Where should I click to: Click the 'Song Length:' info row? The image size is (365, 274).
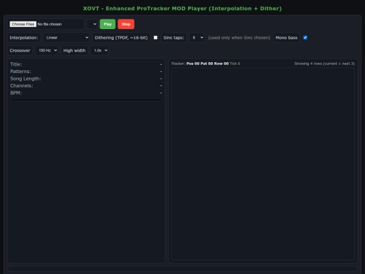point(86,78)
